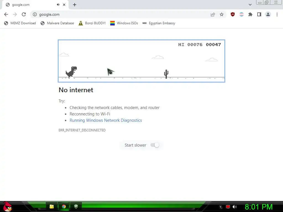Restore down the Chrome window

click(267, 2)
